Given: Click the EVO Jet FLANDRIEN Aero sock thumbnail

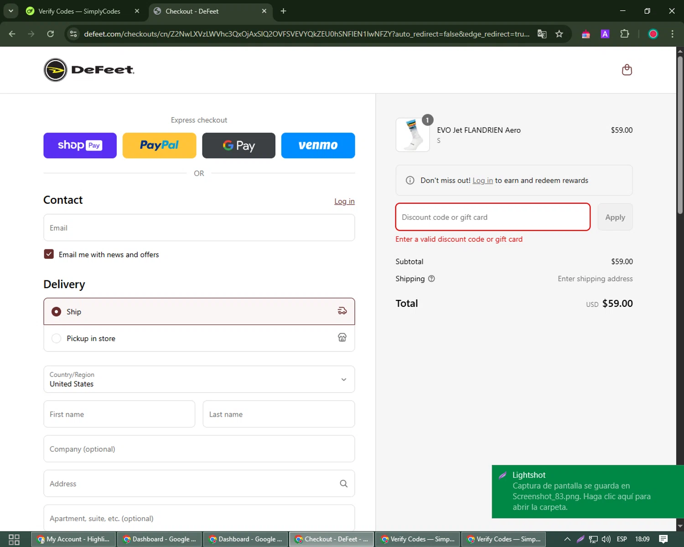Looking at the screenshot, I should tap(413, 135).
